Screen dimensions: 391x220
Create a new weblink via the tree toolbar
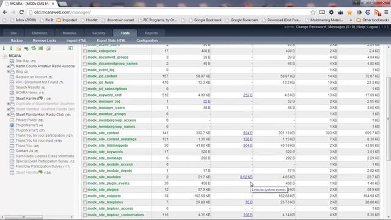[26, 48]
